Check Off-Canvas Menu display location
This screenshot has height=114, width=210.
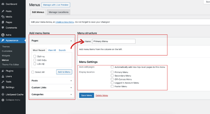tap(112, 79)
